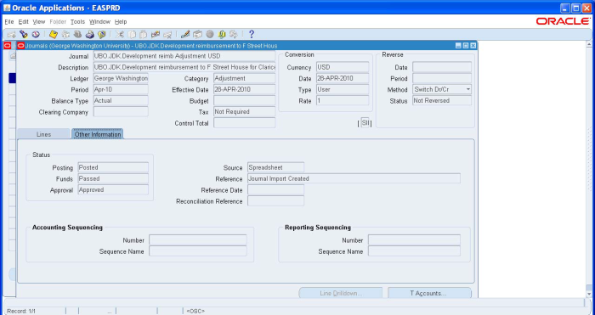The width and height of the screenshot is (595, 315).
Task: Open the Window menu
Action: coord(99,21)
